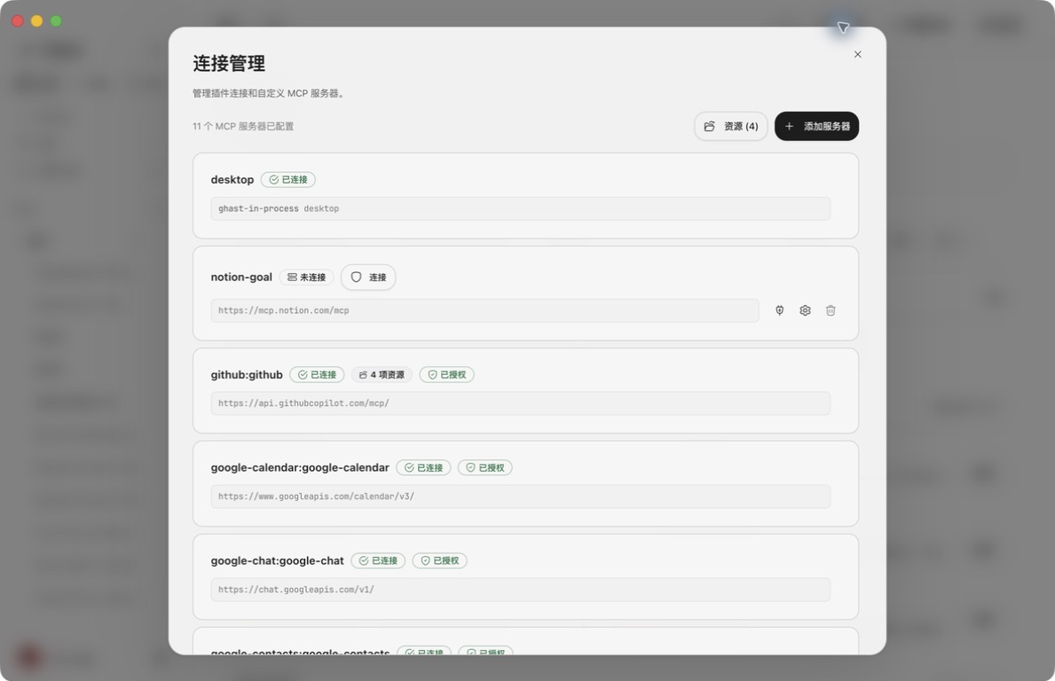The image size is (1055, 681).
Task: Select the google-chat:google-chat server name
Action: 277,560
